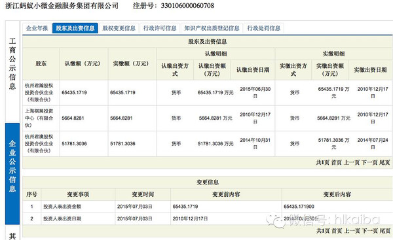Select shareholder 上海祺展投资中心（有限合伙）
The height and width of the screenshot is (240, 393).
(x=39, y=118)
